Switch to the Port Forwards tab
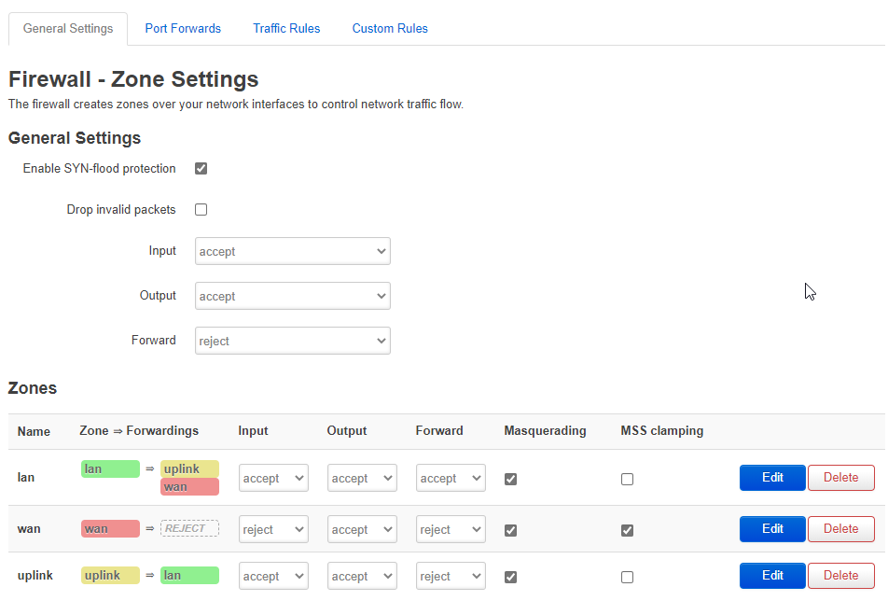 click(x=183, y=28)
